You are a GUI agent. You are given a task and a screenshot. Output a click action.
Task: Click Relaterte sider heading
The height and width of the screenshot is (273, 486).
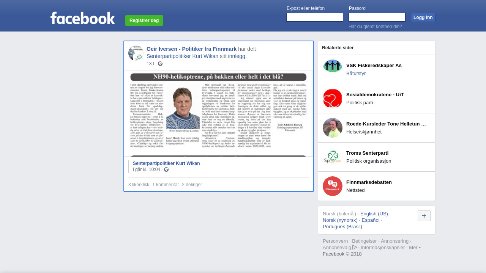[338, 48]
